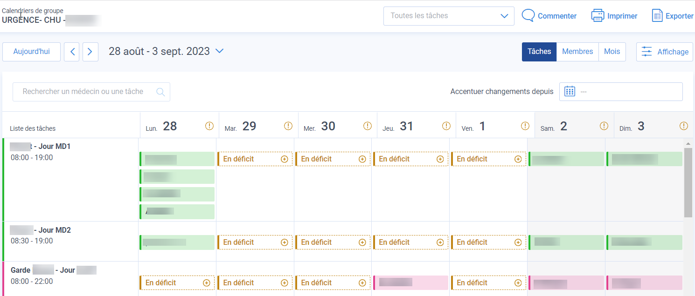The width and height of the screenshot is (695, 296).
Task: Expand the date range 28 août - 3 sept. dropdown
Action: (219, 51)
